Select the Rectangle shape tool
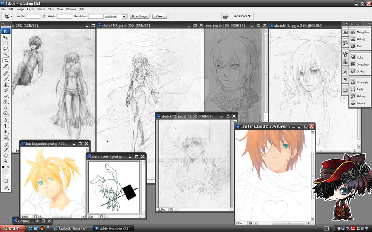Image resolution: width=372 pixels, height=232 pixels. point(6,137)
